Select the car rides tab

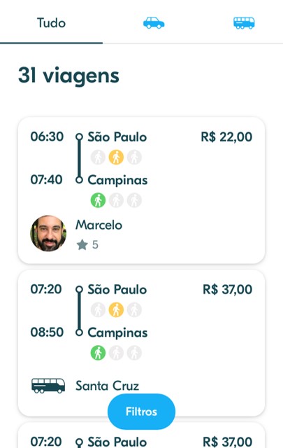154,23
